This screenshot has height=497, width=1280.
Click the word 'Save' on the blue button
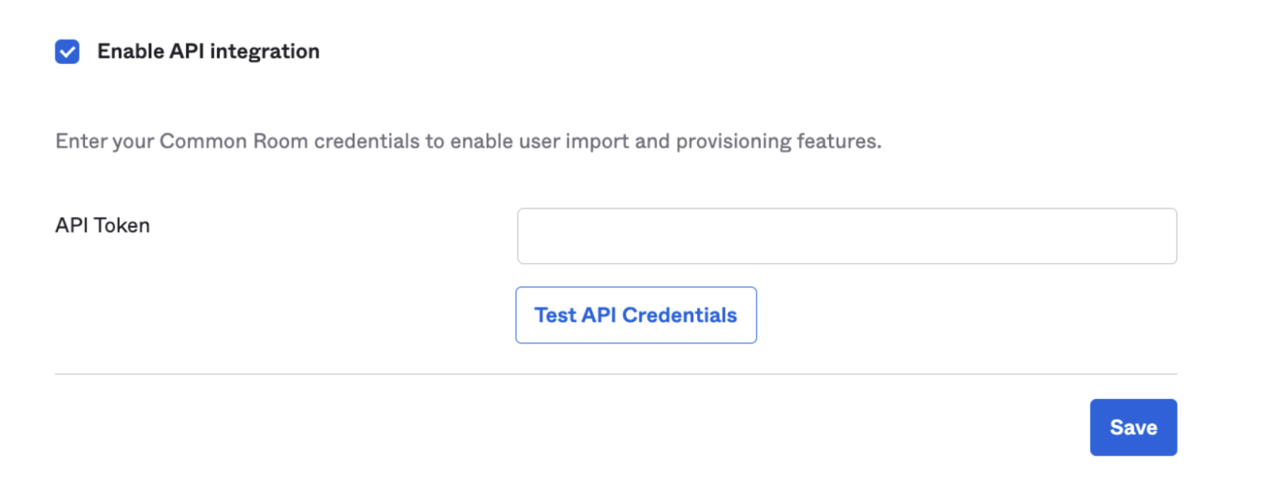[x=1133, y=428]
